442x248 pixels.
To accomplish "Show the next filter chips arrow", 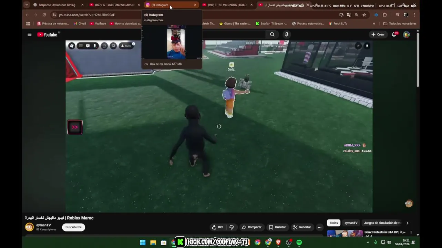I will coord(407,223).
